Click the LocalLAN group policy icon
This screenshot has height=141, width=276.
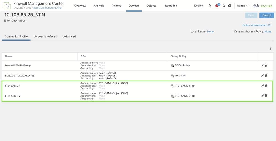click(x=172, y=76)
